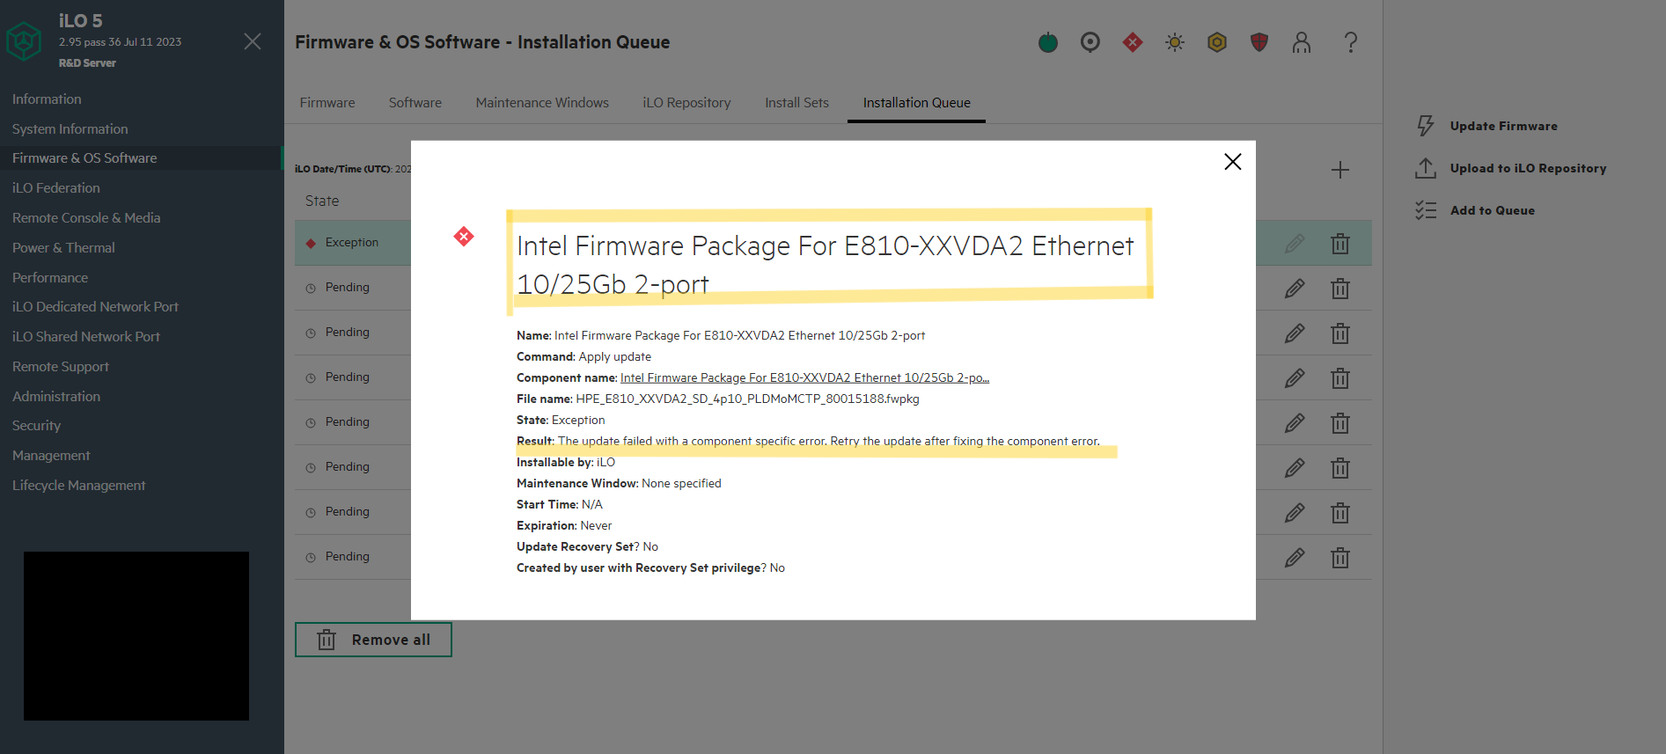Select Lifecycle Management in the sidebar
Viewport: 1666px width, 754px height.
pyautogui.click(x=78, y=485)
